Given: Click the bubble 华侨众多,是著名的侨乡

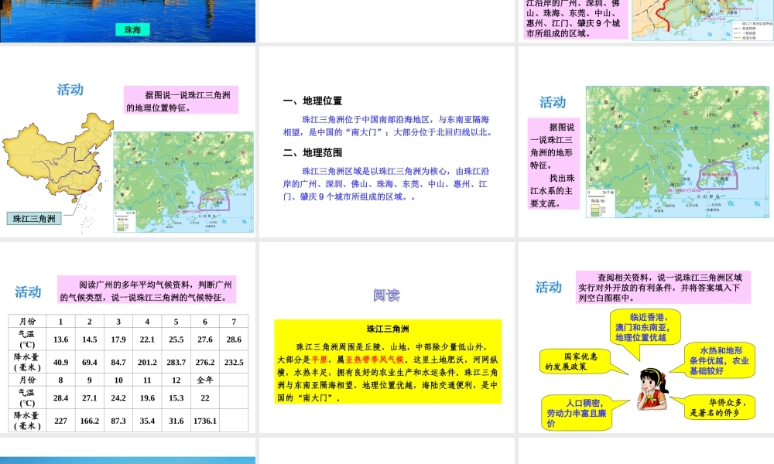Looking at the screenshot, I should click(720, 408).
